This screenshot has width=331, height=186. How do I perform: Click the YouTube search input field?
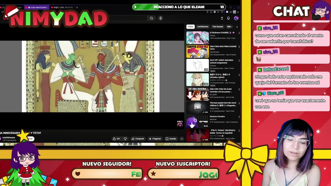128,18
